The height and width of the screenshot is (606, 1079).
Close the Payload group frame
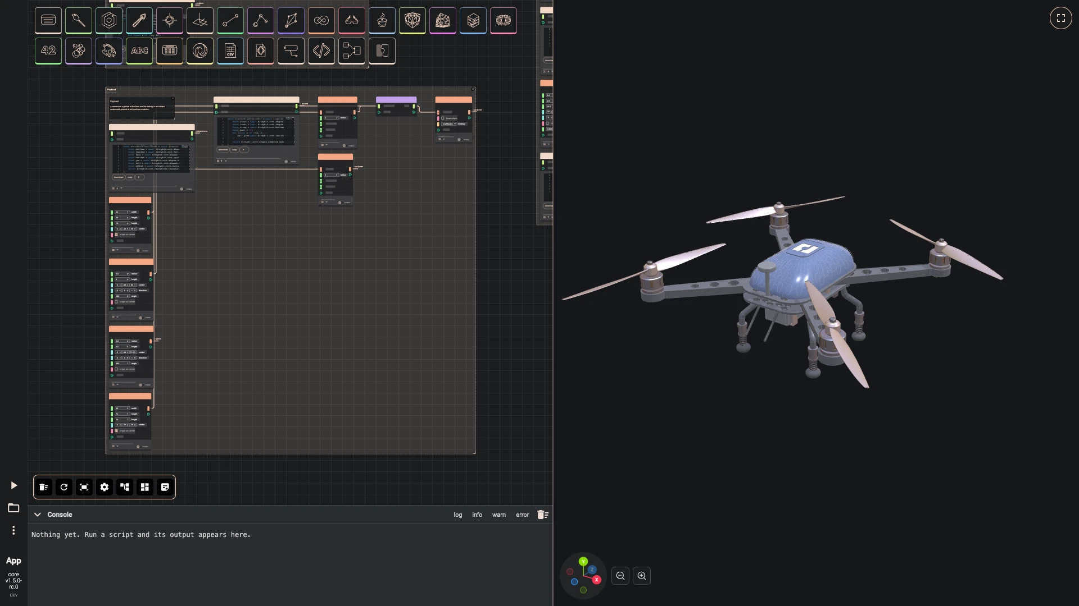pos(473,89)
